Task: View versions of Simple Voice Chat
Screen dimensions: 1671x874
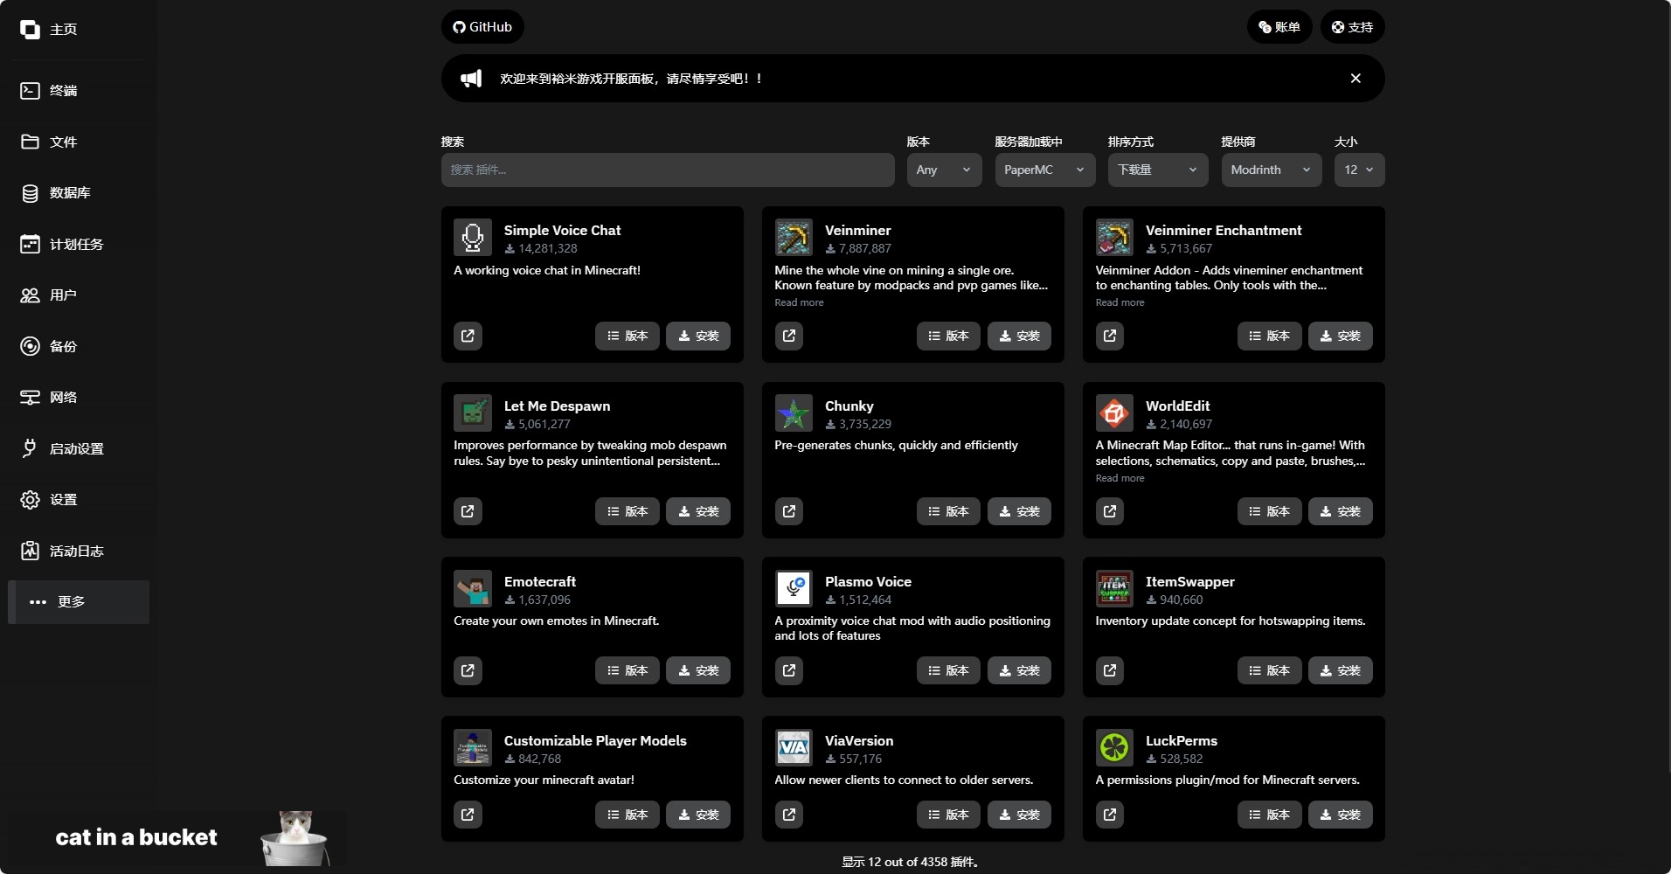Action: point(627,336)
